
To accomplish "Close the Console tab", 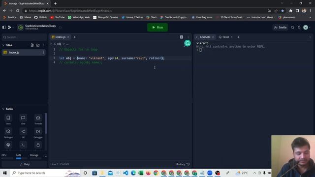I will coord(213,37).
